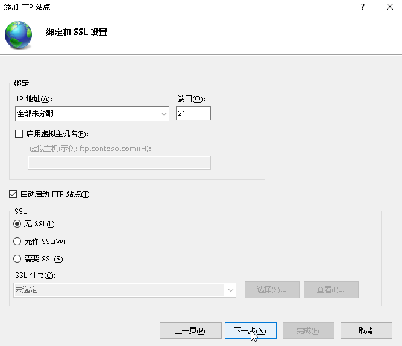Click the virtual host text field
Viewport: 402px width, 346px height.
click(119, 162)
